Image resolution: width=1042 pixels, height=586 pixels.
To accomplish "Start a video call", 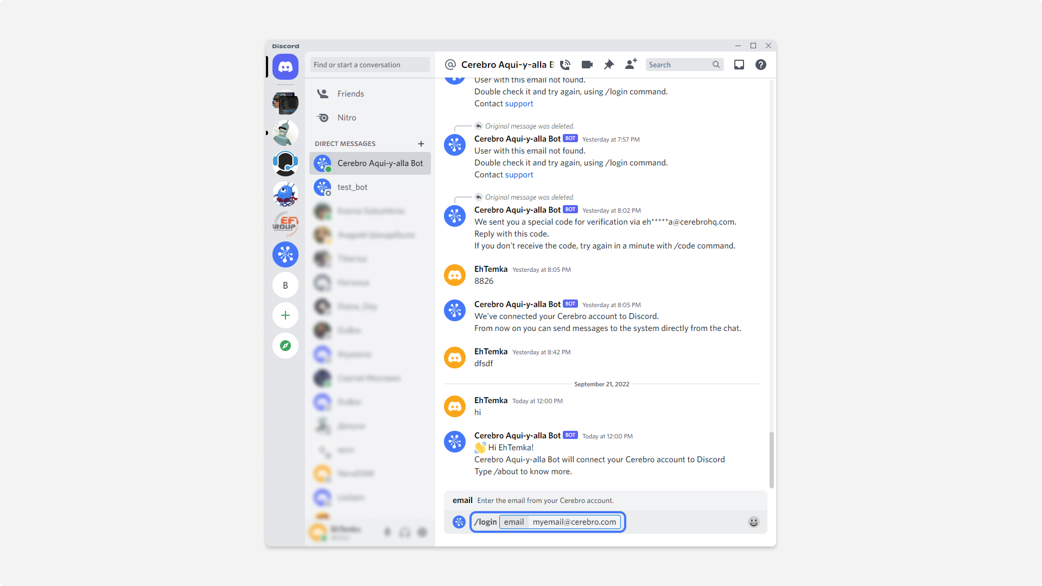I will (587, 65).
